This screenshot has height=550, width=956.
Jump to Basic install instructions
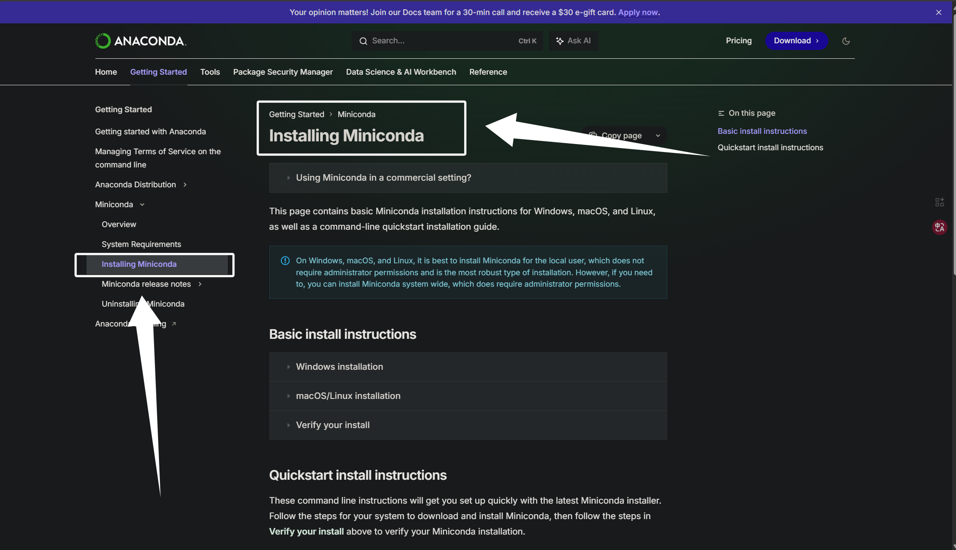762,131
